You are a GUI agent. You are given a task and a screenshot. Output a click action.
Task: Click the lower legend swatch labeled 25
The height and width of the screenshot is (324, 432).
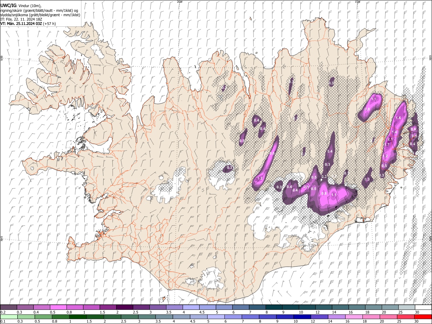406,317
